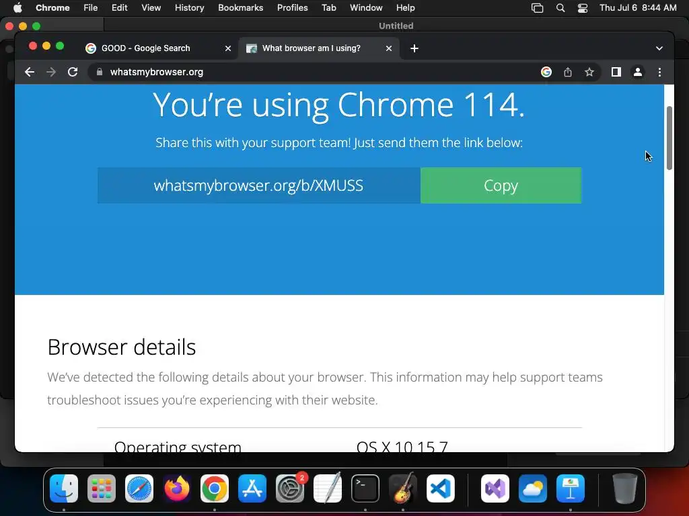Image resolution: width=689 pixels, height=516 pixels.
Task: Copy the whatsmybrowser link
Action: (501, 185)
